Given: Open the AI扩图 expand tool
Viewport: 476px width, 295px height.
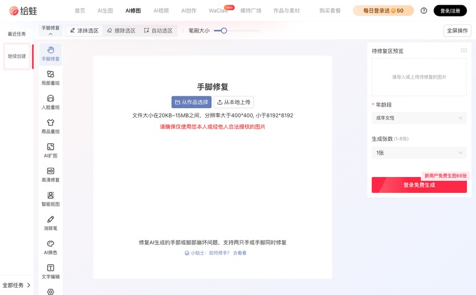Looking at the screenshot, I should (x=50, y=151).
